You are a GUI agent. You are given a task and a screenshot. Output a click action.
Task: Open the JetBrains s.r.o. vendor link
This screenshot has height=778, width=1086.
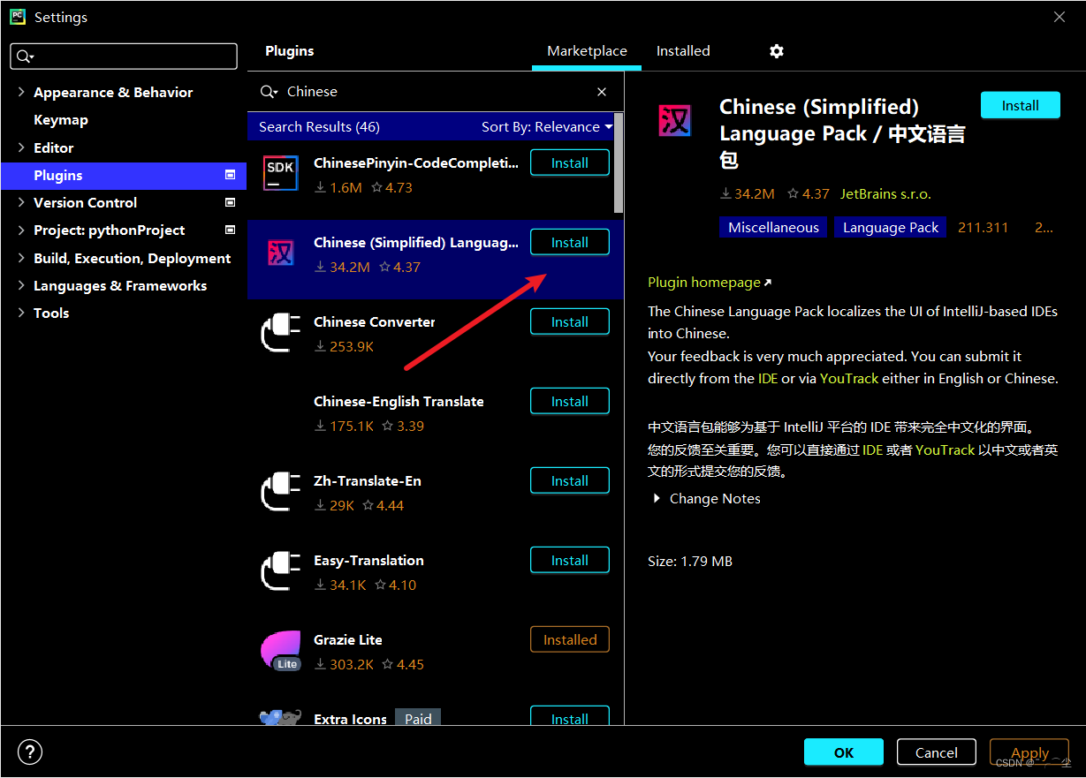point(885,193)
